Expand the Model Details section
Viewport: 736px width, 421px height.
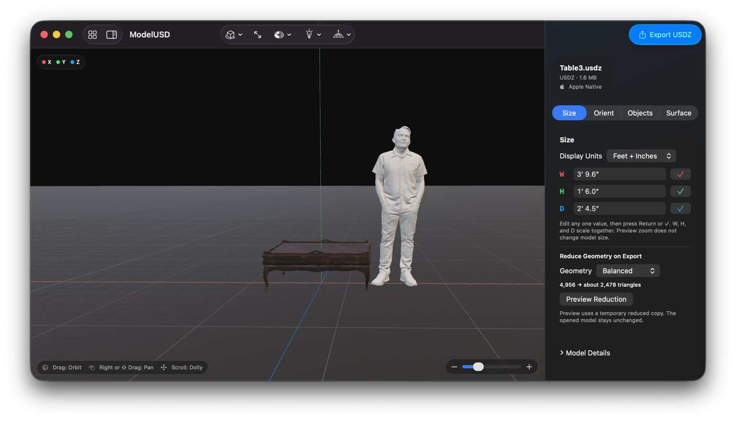click(585, 353)
